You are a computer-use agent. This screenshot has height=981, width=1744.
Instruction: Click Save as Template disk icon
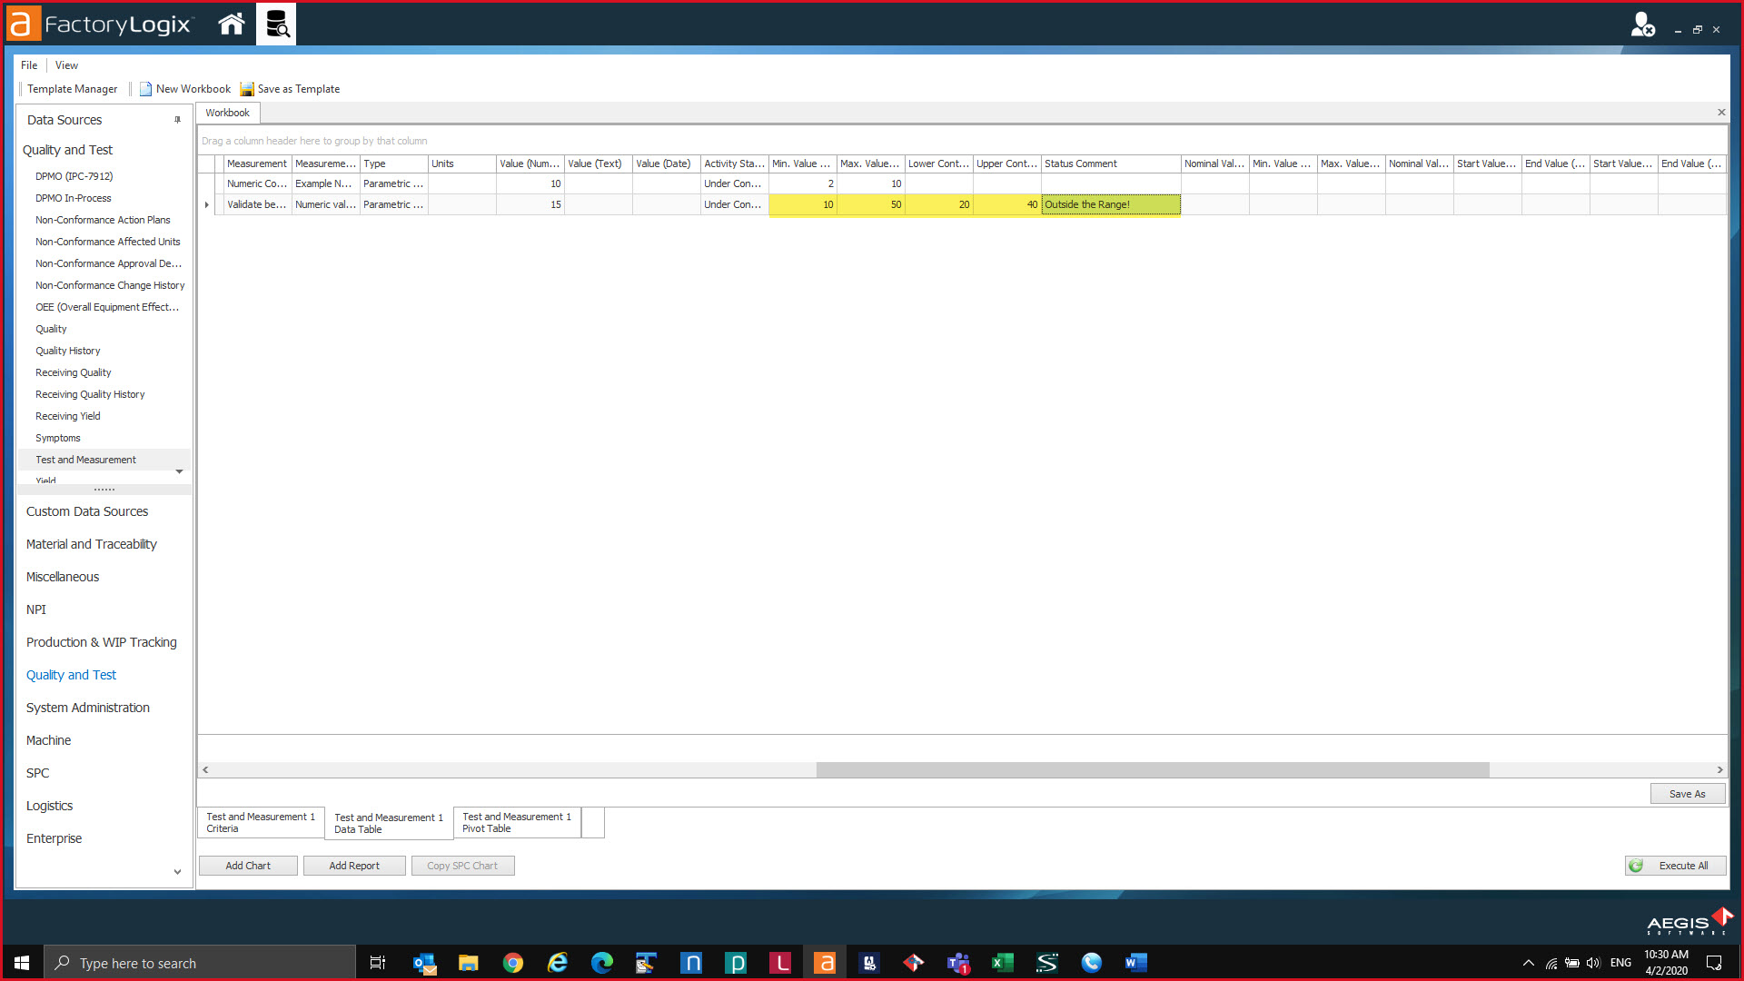pos(247,89)
